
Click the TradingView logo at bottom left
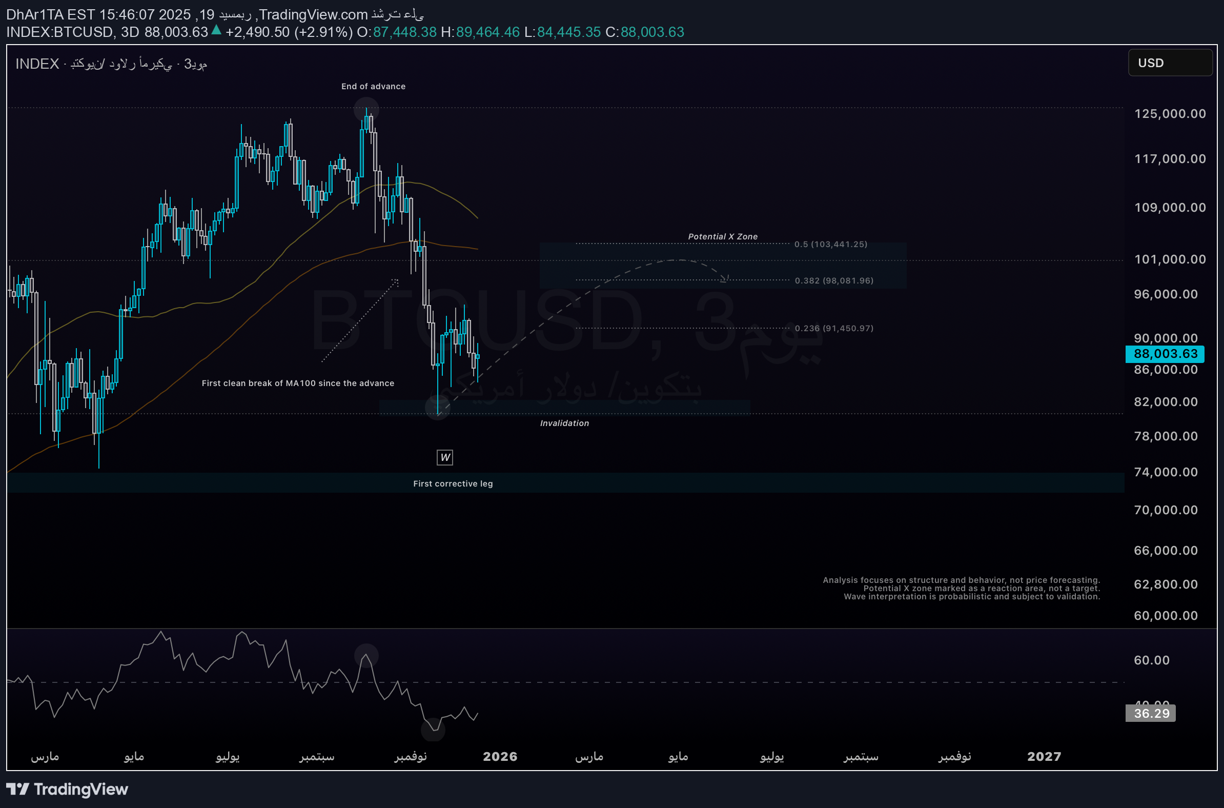(x=67, y=789)
